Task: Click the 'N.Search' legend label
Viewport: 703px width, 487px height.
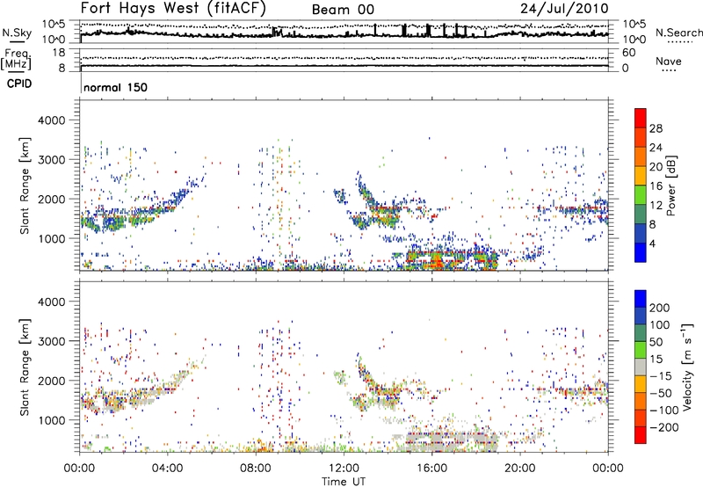Action: [x=678, y=33]
